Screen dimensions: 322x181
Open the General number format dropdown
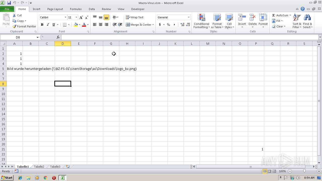(x=189, y=17)
